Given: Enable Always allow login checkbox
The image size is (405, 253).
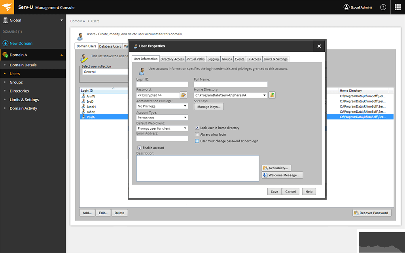Looking at the screenshot, I should (197, 134).
